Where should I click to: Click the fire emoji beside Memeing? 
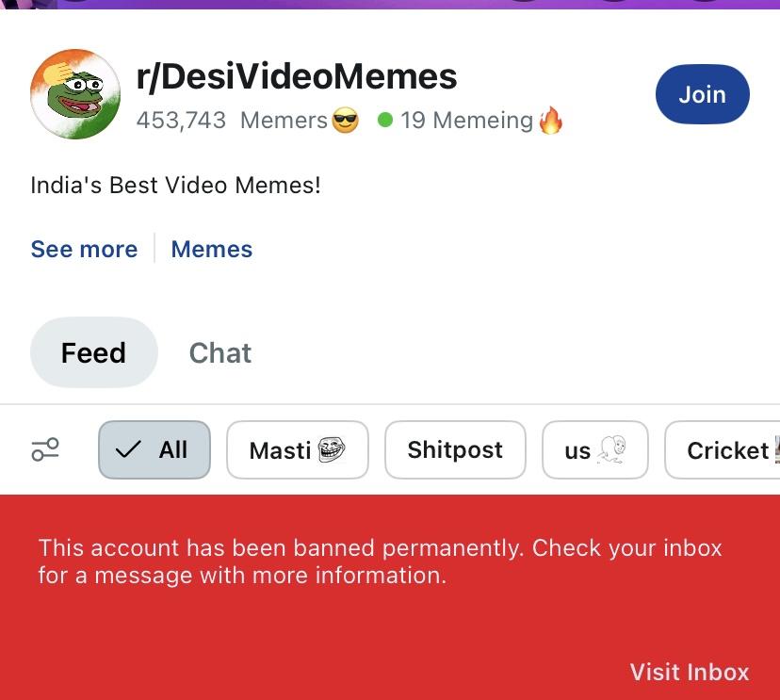(551, 122)
